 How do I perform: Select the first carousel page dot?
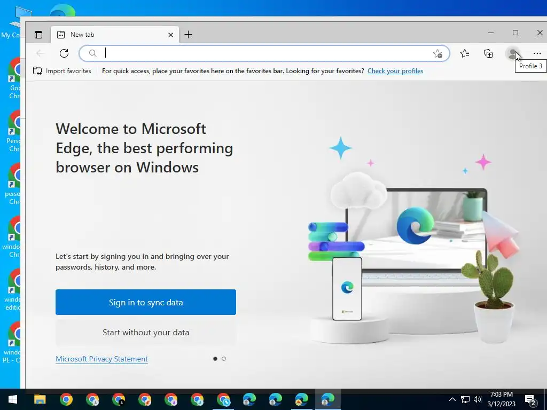coord(215,359)
